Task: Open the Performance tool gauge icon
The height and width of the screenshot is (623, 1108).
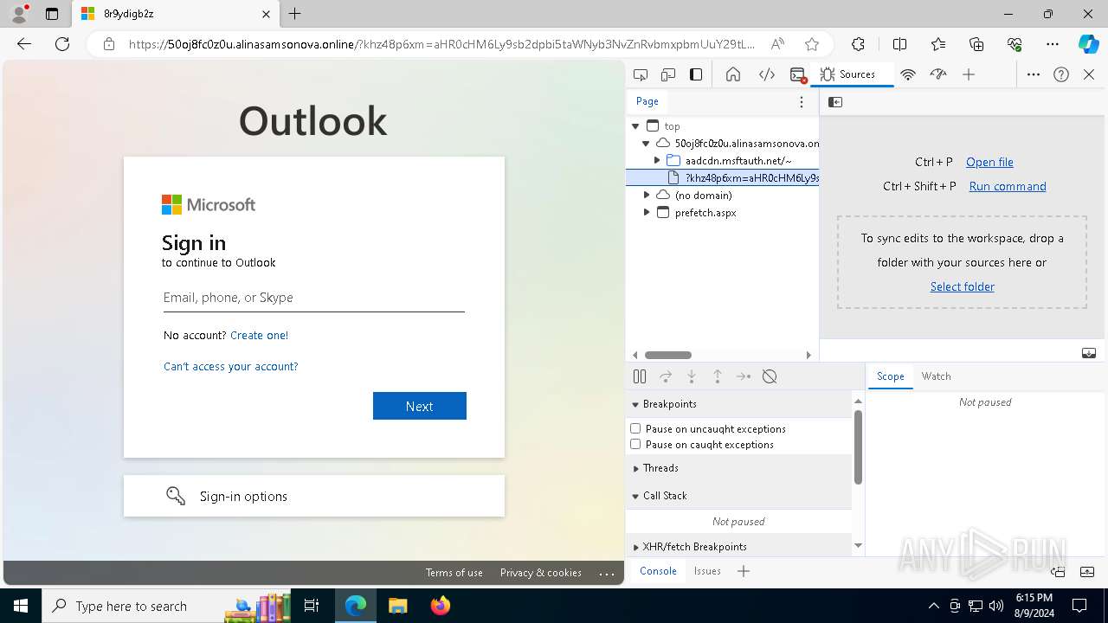Action: (938, 74)
